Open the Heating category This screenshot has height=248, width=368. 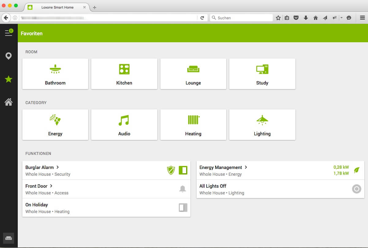(x=193, y=125)
